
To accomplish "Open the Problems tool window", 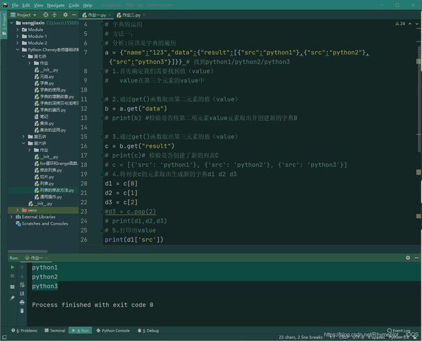I will [25, 331].
